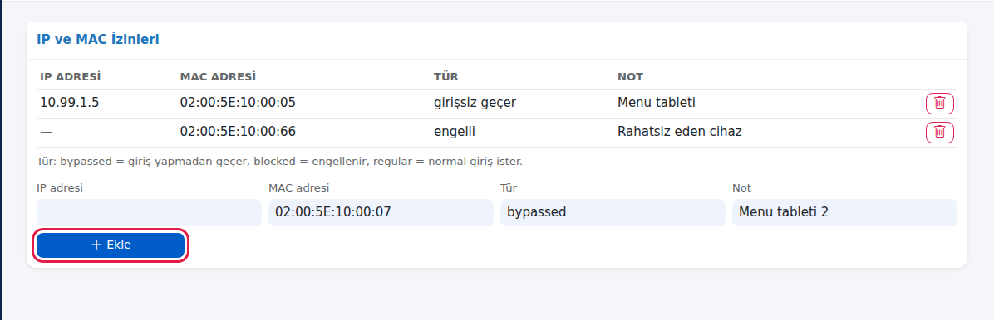994x320 pixels.
Task: Edit MAC adresi field 02:00:5E:10:00:07
Action: (x=381, y=212)
